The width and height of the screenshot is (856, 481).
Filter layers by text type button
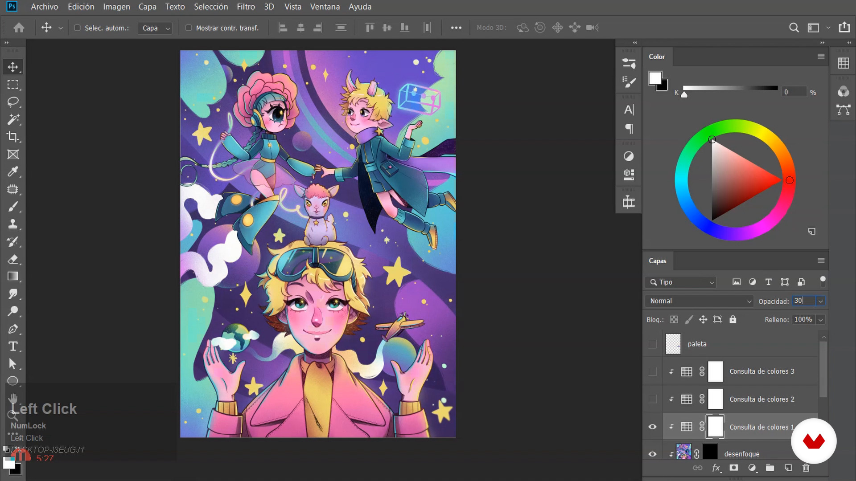[x=768, y=282]
